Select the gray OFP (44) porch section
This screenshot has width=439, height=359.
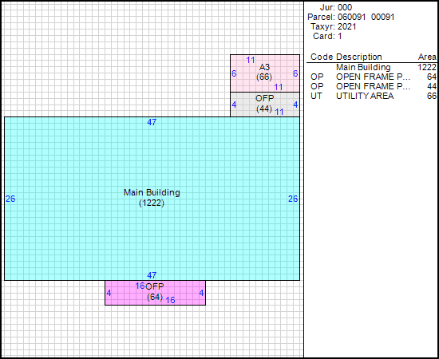(x=265, y=105)
